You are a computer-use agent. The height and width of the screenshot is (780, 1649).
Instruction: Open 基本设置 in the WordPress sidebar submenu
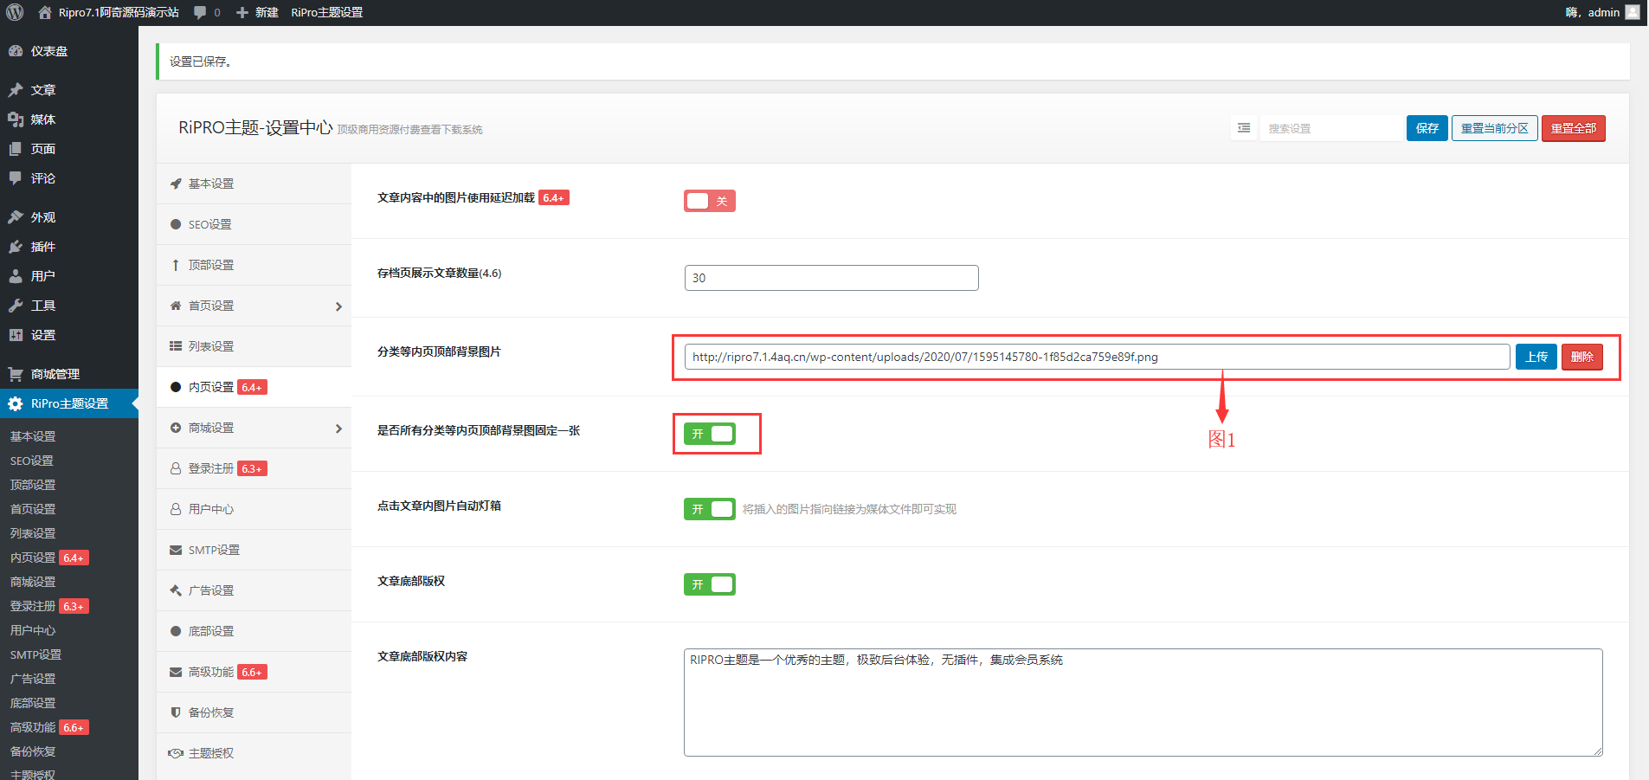coord(33,436)
